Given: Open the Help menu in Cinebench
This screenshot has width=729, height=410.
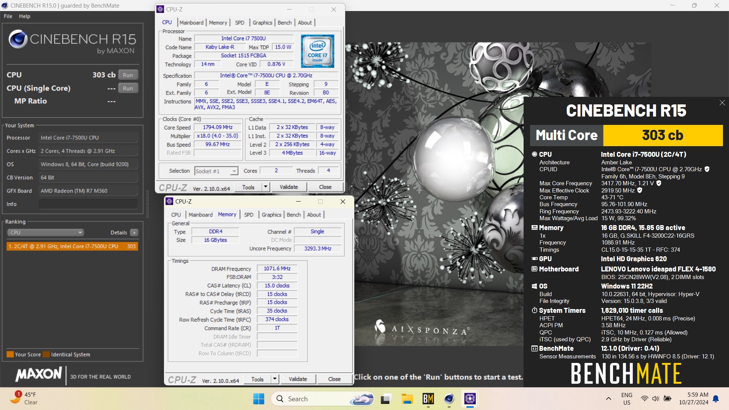Looking at the screenshot, I should [25, 16].
